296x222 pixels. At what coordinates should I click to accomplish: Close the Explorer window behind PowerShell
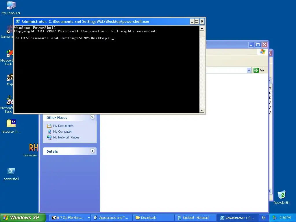click(x=265, y=45)
